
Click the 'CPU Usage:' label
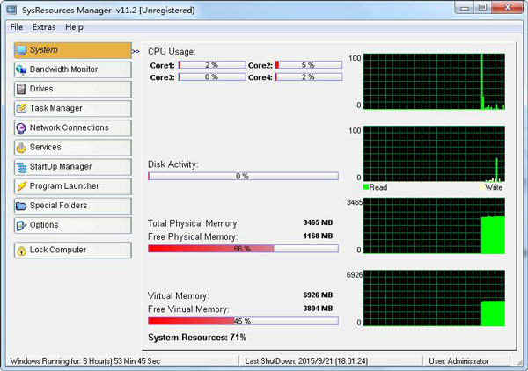coord(172,52)
